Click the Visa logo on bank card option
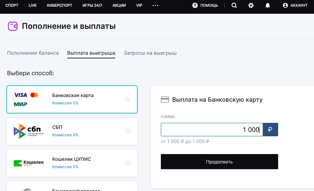 tap(20, 95)
